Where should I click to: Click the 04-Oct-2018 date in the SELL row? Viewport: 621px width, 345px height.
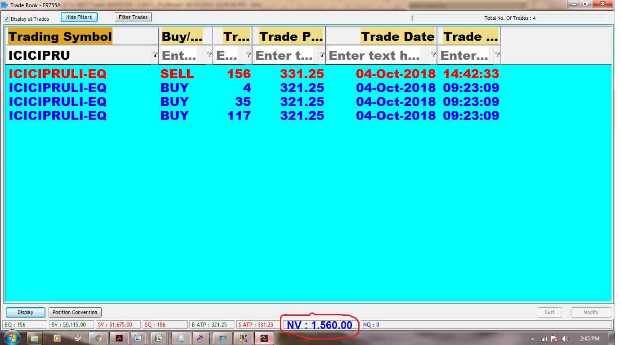click(x=396, y=74)
